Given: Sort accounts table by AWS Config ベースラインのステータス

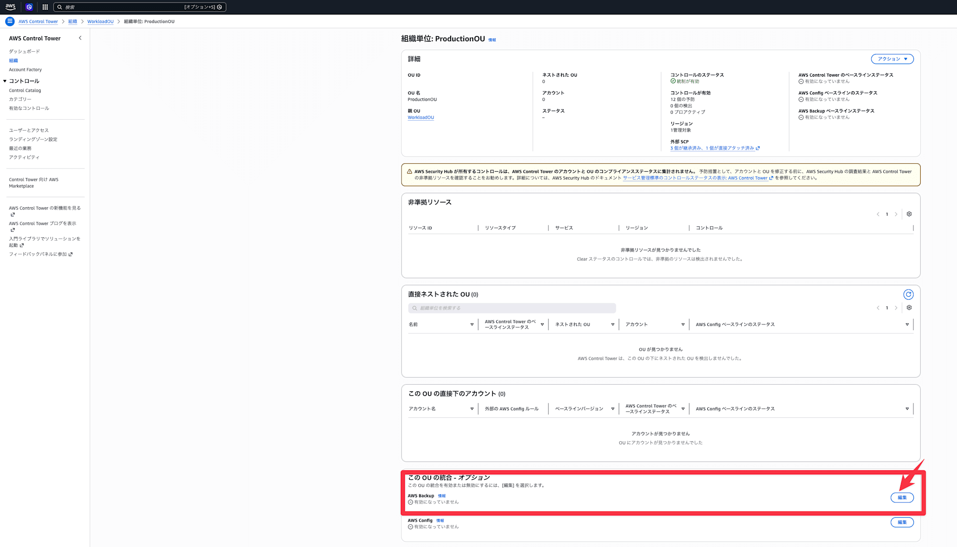Looking at the screenshot, I should tap(907, 409).
